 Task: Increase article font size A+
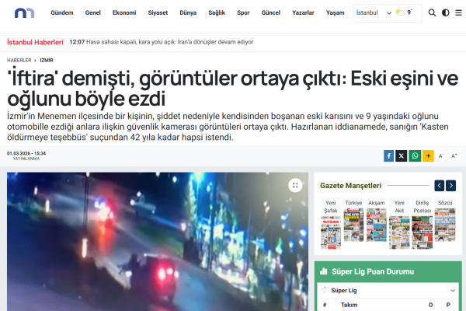coord(454,155)
